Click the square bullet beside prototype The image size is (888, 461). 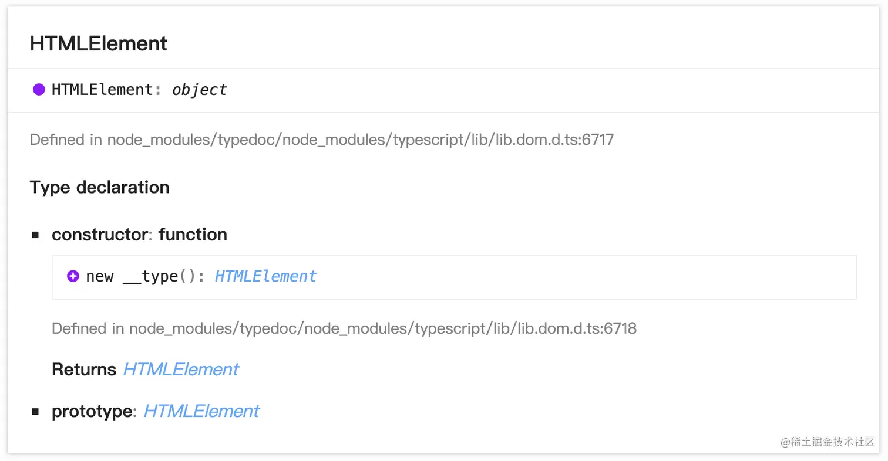point(35,412)
